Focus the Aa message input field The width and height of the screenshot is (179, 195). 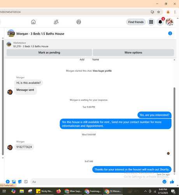96,182
